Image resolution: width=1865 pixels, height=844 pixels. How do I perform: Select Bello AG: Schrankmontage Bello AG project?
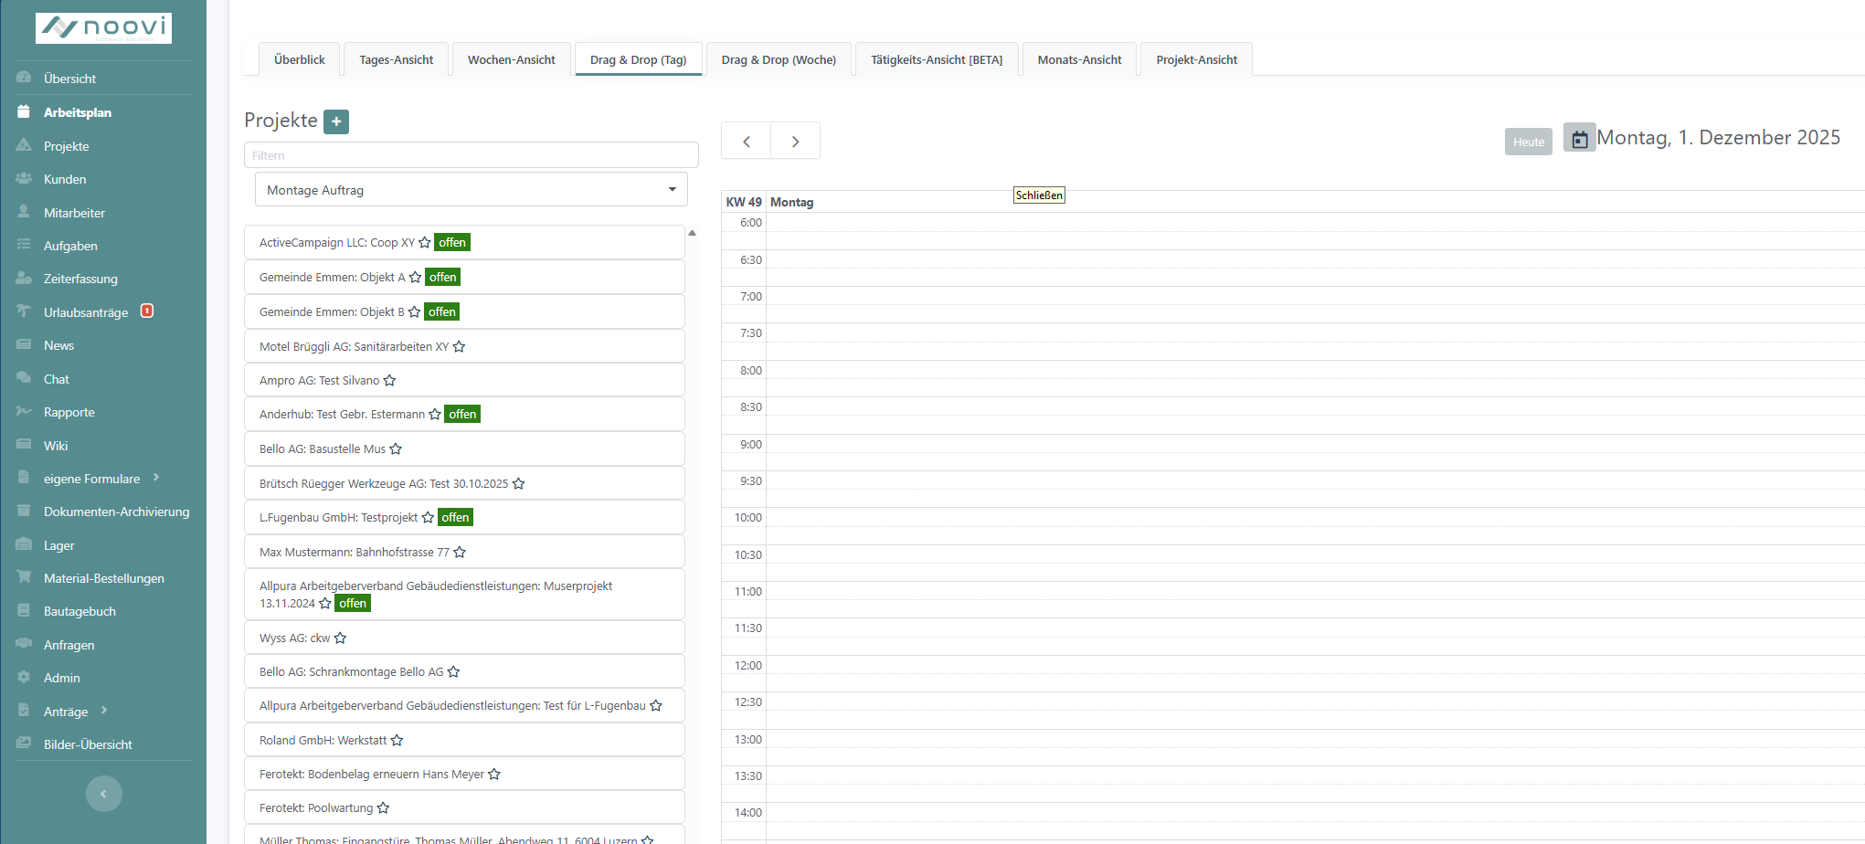coord(464,671)
